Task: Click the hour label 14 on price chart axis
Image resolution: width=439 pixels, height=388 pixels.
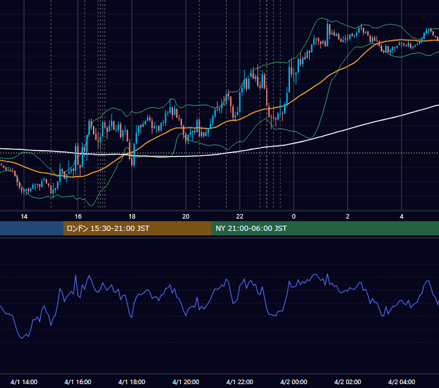Action: coord(24,217)
